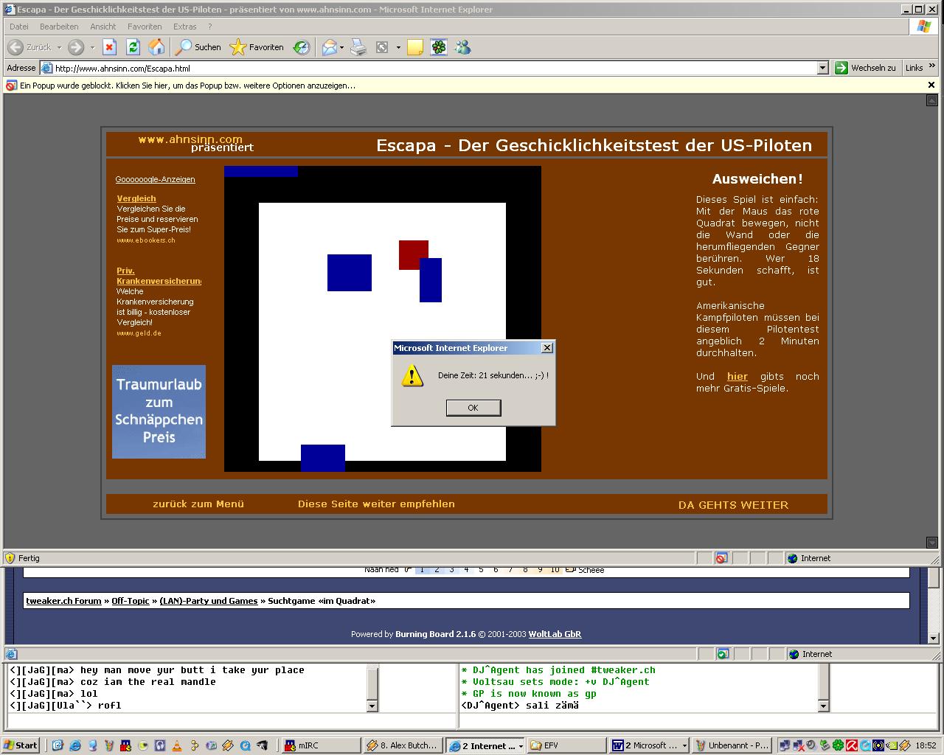Go to the Home page icon
The width and height of the screenshot is (944, 755).
click(156, 47)
